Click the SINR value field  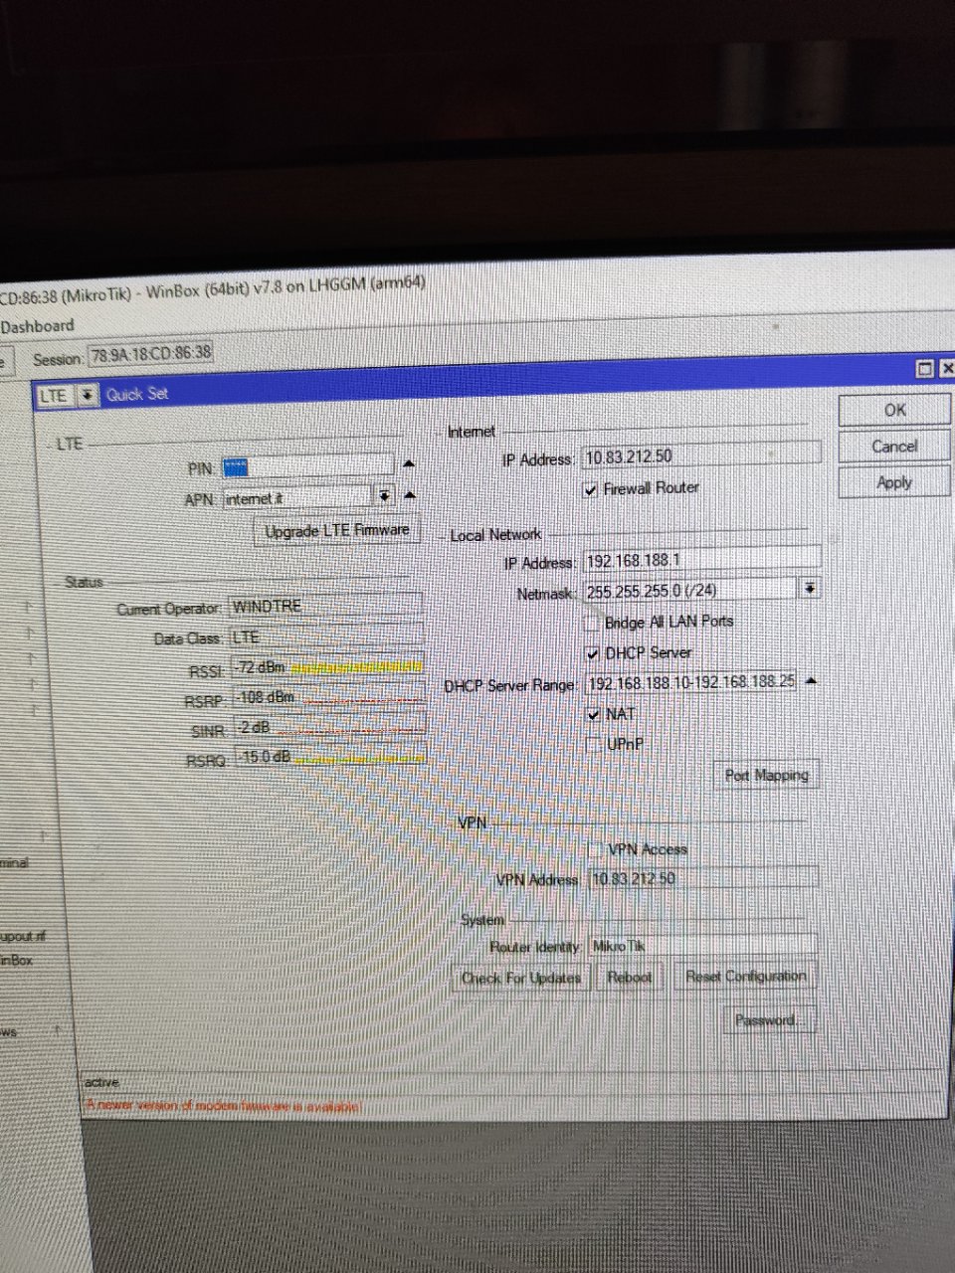[x=330, y=728]
